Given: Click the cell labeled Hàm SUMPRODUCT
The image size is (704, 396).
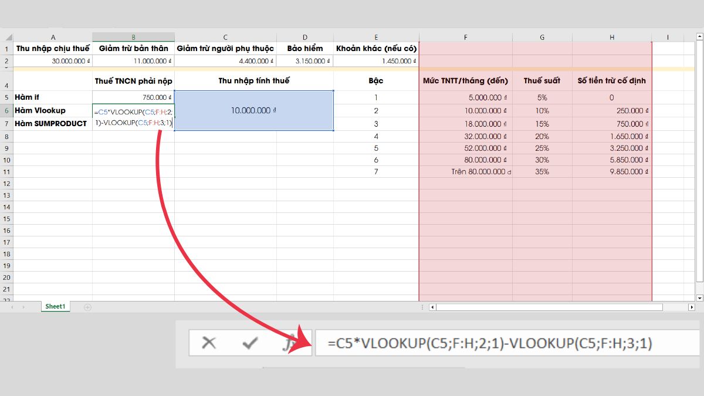Looking at the screenshot, I should [53, 123].
